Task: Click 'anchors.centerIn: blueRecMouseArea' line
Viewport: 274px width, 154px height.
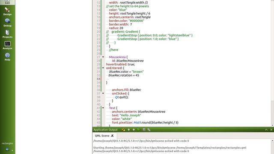Action: tap(139, 112)
